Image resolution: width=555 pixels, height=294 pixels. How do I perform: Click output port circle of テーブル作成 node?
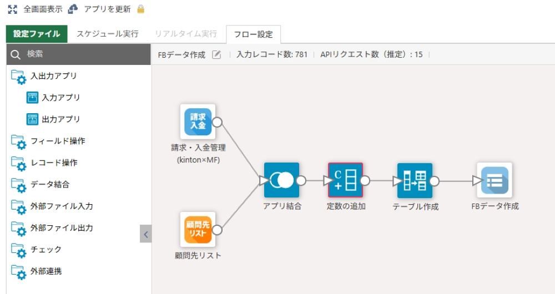point(435,181)
